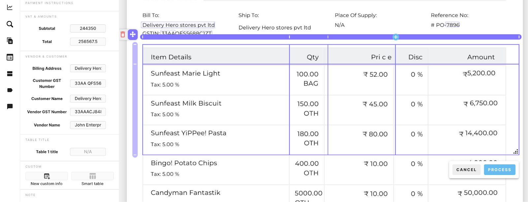Select the form fields list icon in sidebar
The width and height of the screenshot is (528, 202).
(x=10, y=57)
